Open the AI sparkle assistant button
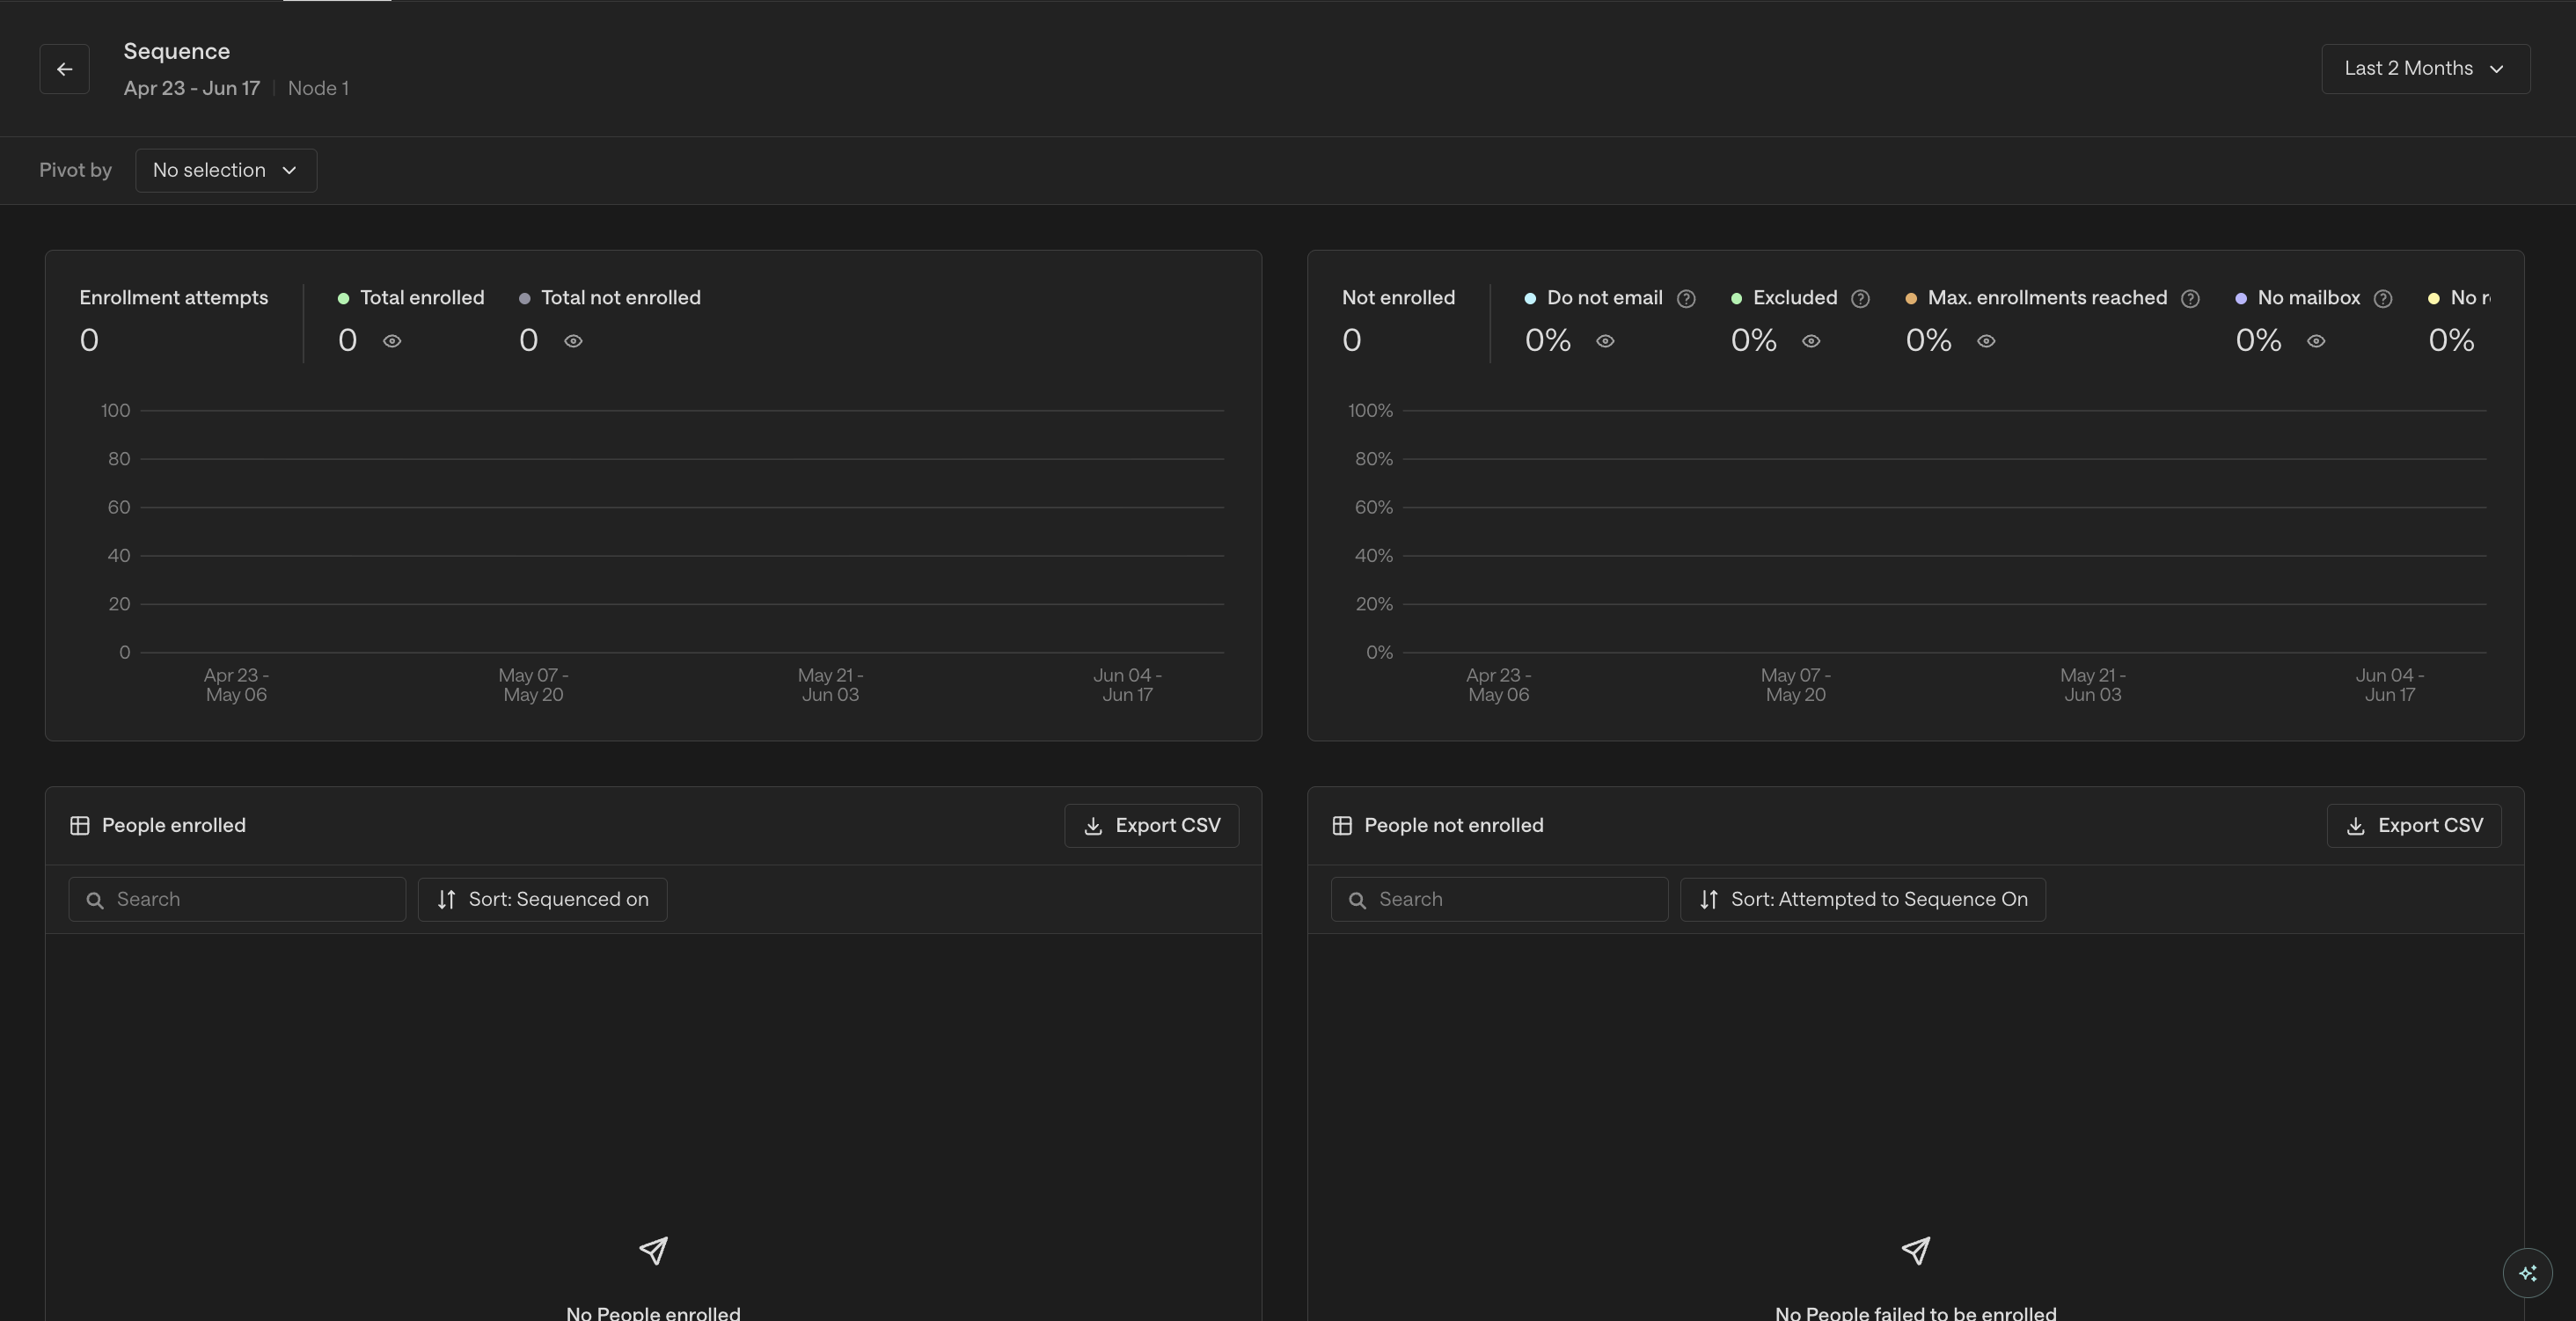The width and height of the screenshot is (2576, 1321). [2527, 1273]
